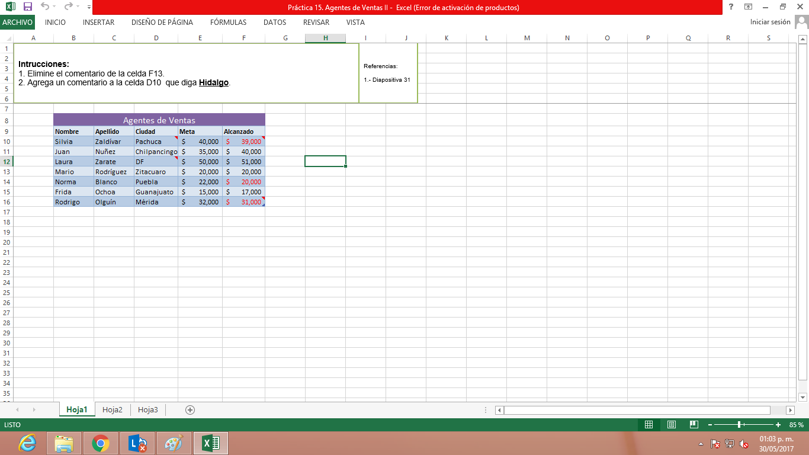This screenshot has height=455, width=809.
Task: Click the vertical scrollbar down arrow
Action: click(x=803, y=397)
